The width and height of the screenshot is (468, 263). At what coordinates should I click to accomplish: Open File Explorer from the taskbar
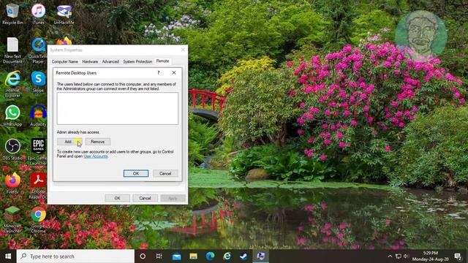(x=193, y=256)
